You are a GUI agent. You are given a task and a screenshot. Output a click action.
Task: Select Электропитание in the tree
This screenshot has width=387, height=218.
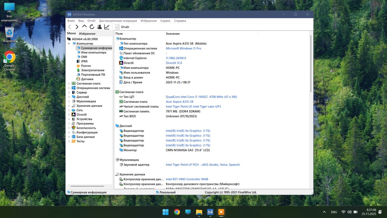(x=93, y=70)
